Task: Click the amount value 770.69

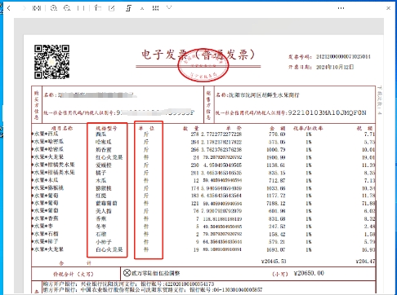Action: pyautogui.click(x=278, y=134)
